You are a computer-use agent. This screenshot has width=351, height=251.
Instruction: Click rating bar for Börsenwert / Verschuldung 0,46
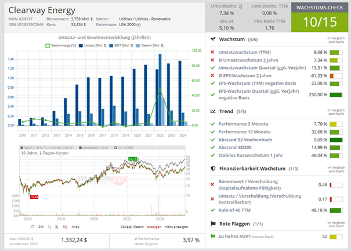click(x=336, y=185)
